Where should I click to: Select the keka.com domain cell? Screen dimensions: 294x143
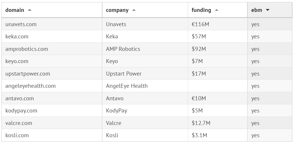click(x=17, y=37)
